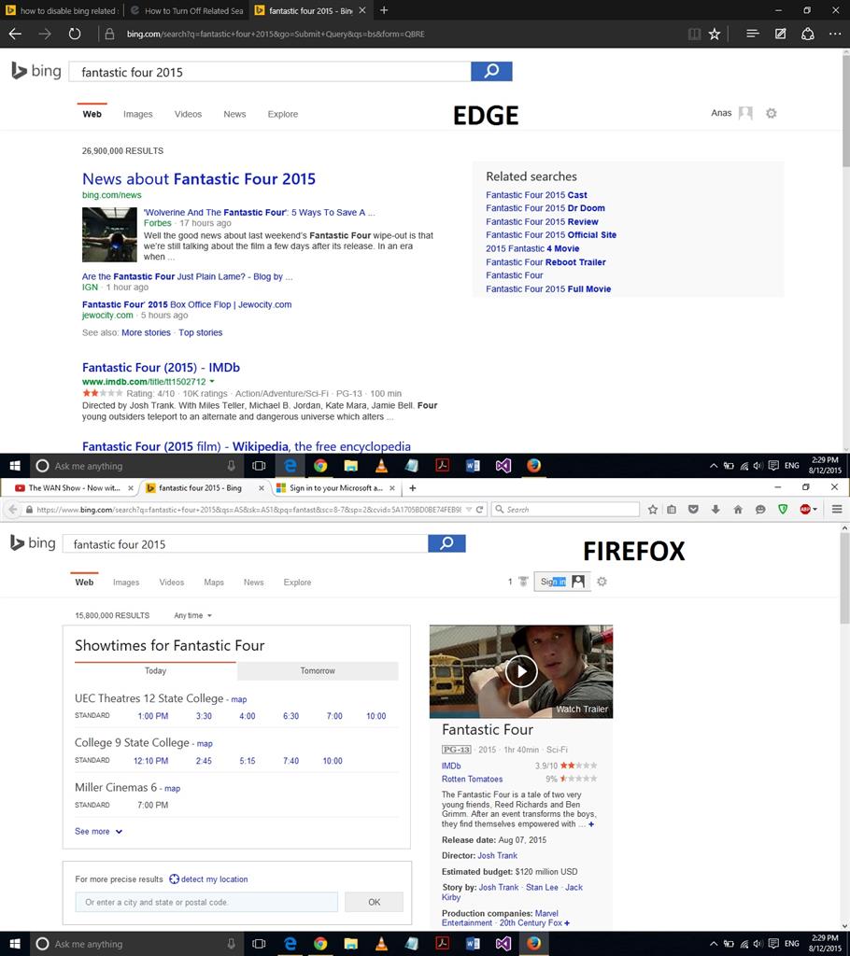Expand IMDb result green dropdown arrow
850x956 pixels.
coord(212,382)
